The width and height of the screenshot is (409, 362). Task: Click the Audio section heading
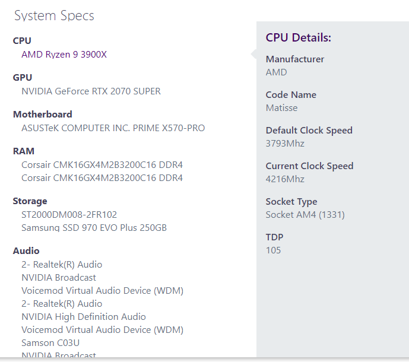[x=27, y=251]
